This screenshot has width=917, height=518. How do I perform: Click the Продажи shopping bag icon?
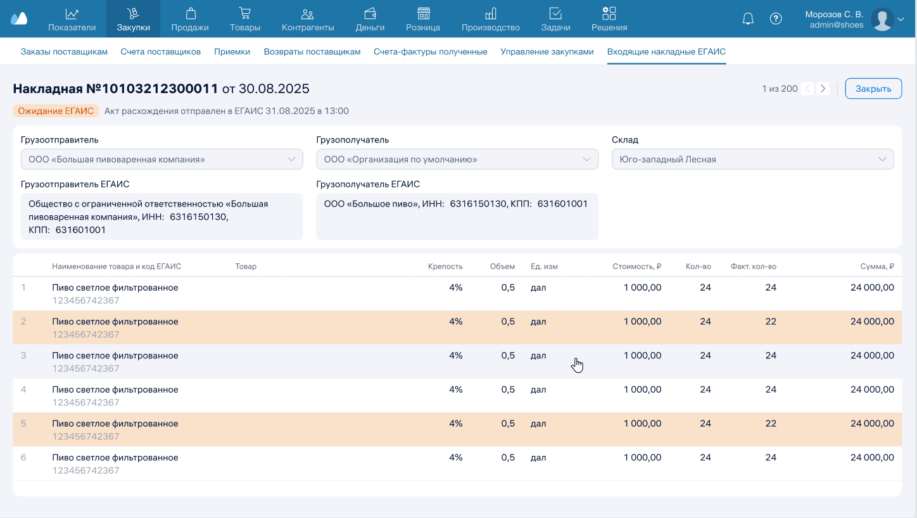(x=190, y=13)
